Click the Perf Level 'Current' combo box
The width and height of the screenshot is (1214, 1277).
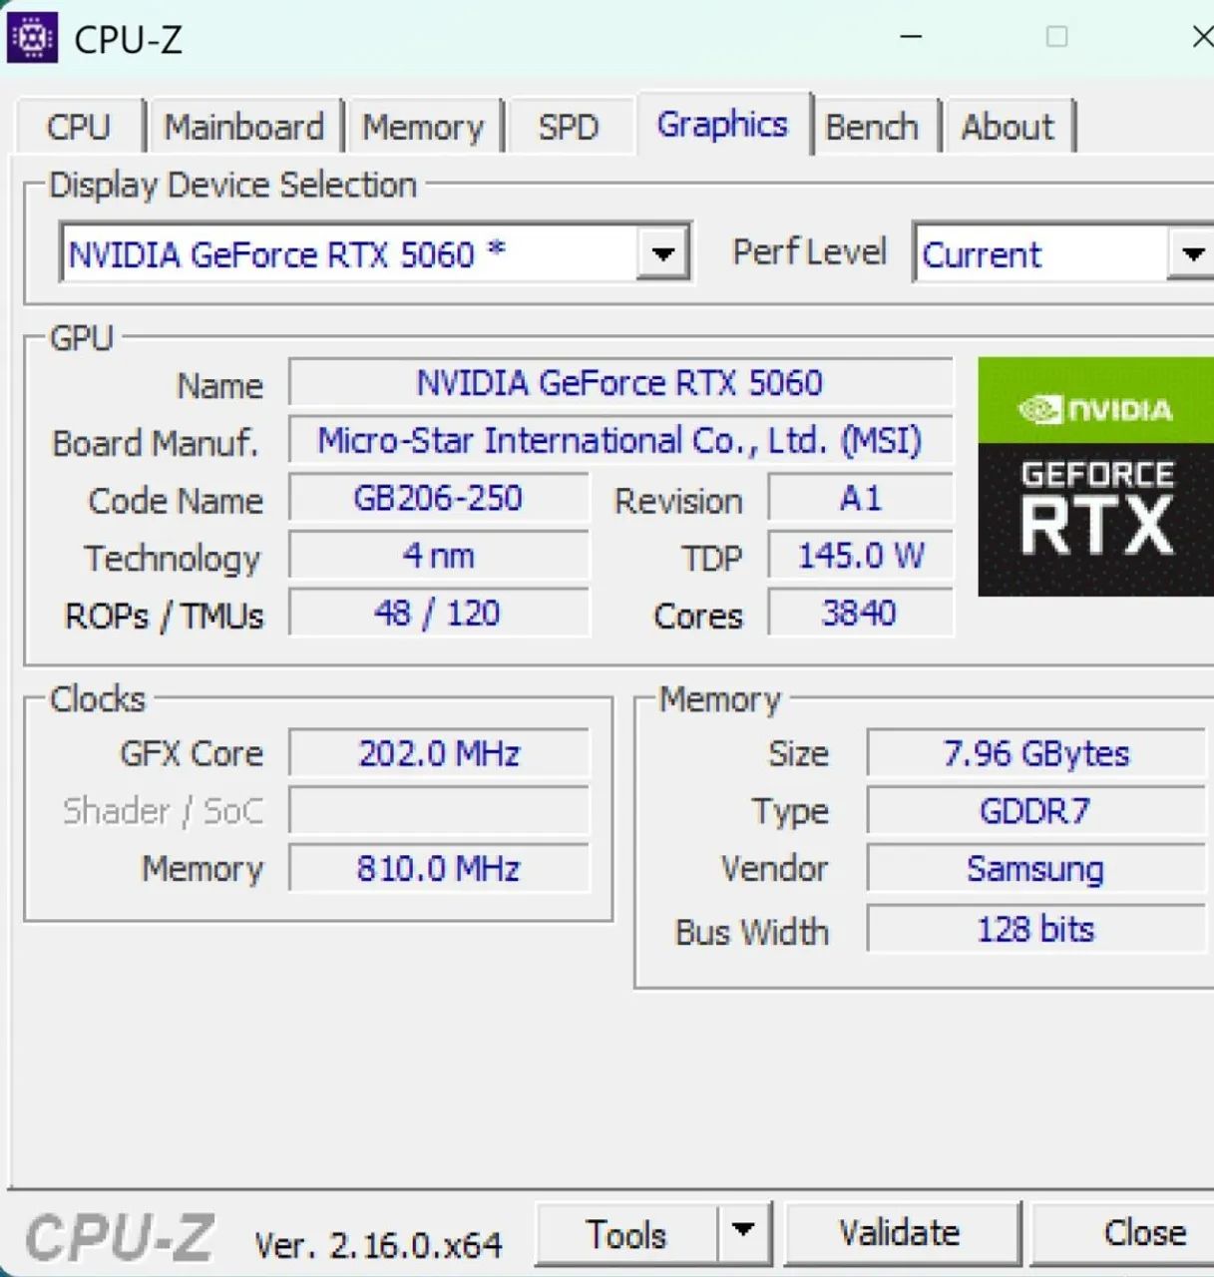pyautogui.click(x=1063, y=253)
